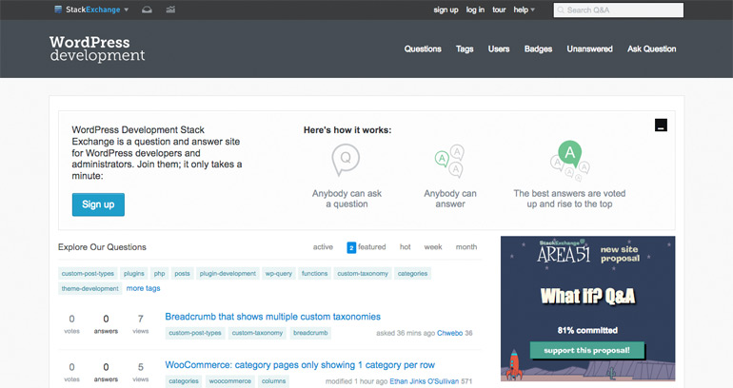Click the StackExchange logo icon
733x388 pixels.
click(58, 10)
